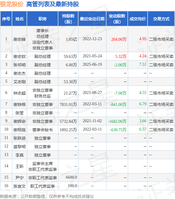The image size is (175, 199).
Task: Click the 4.55 average price
Action: 143,93
